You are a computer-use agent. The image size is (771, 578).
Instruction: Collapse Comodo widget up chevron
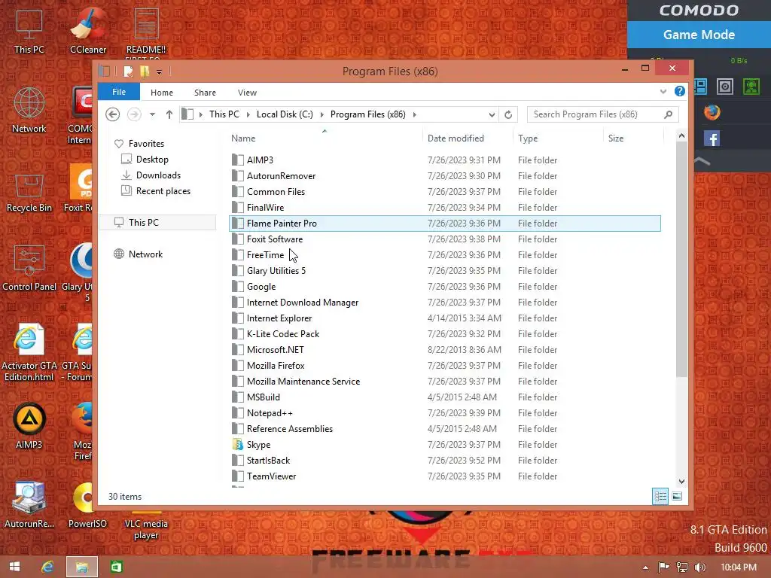tap(702, 161)
